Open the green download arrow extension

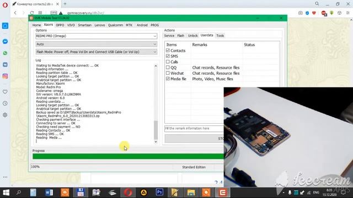click(x=331, y=13)
